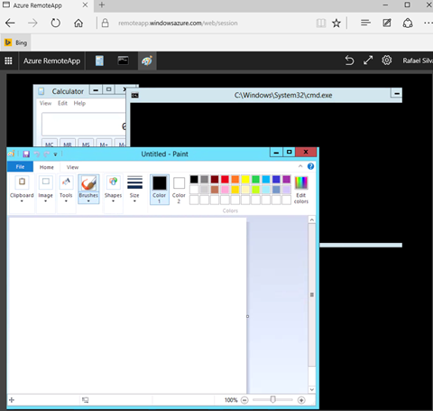Expand the Shapes gallery dropdown

(113, 189)
